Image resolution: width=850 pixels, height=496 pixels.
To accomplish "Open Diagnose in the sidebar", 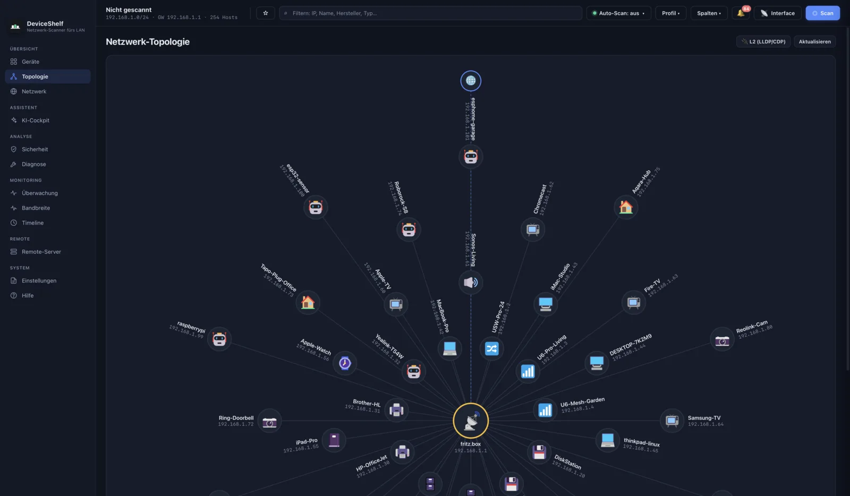I will 48,164.
